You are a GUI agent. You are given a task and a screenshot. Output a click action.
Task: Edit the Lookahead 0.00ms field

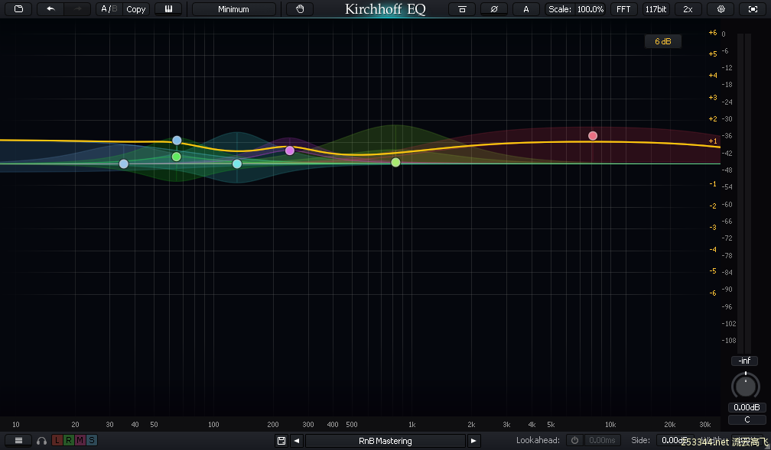[x=603, y=440]
